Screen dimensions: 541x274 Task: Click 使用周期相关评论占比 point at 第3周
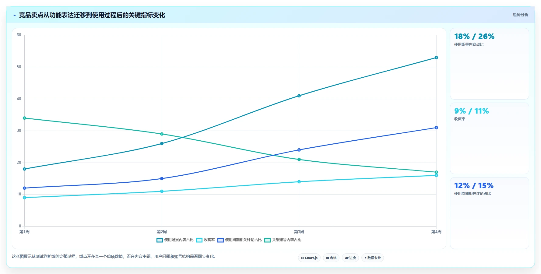[299, 150]
